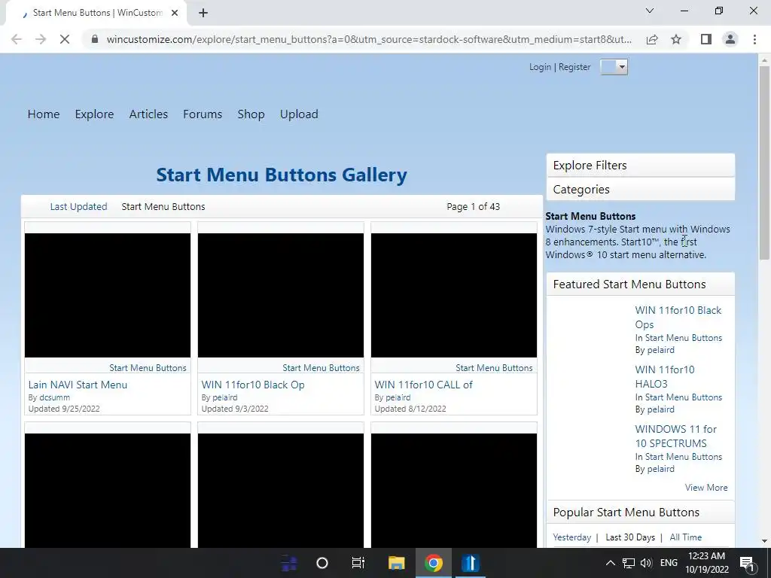
Task: Click View More under Featured
Action: [x=706, y=487]
